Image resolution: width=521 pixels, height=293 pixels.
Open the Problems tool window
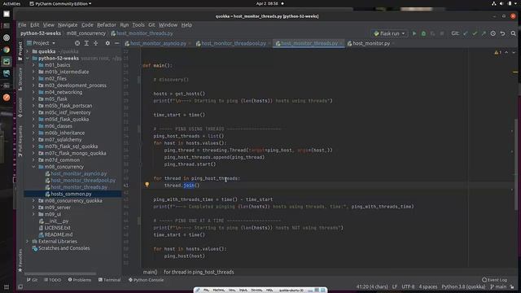[x=80, y=280]
